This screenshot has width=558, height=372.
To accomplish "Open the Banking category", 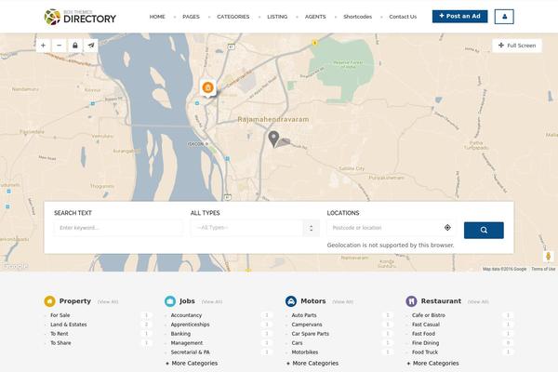I will [180, 334].
